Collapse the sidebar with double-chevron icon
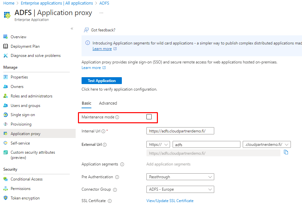302x206 pixels. (x=72, y=29)
